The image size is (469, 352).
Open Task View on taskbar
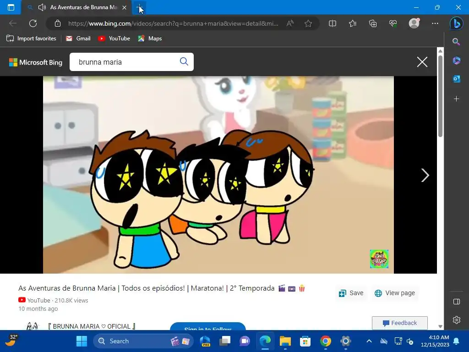tap(224, 341)
